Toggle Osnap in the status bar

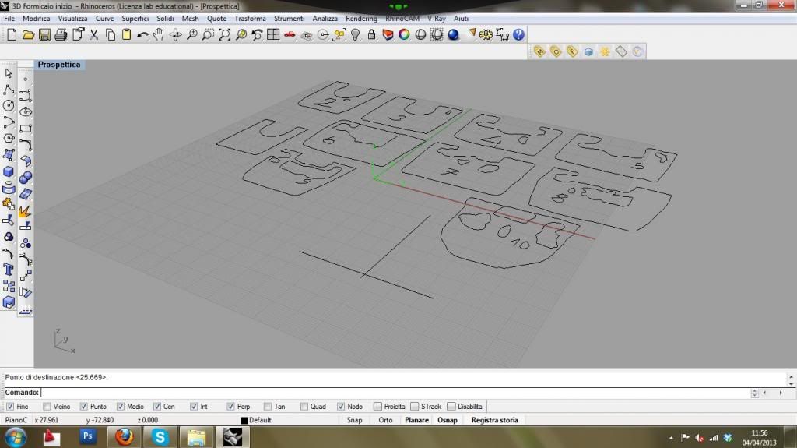pyautogui.click(x=448, y=420)
